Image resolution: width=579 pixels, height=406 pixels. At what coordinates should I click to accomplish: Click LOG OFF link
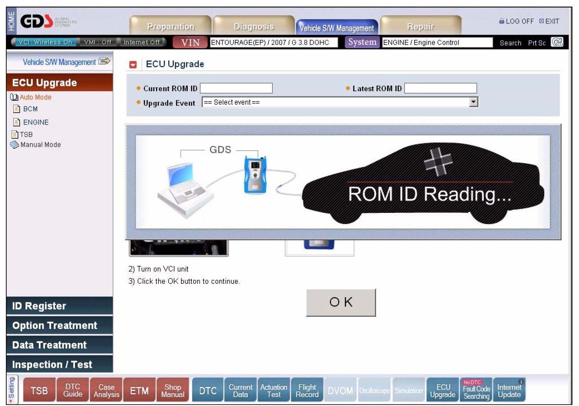pyautogui.click(x=516, y=21)
